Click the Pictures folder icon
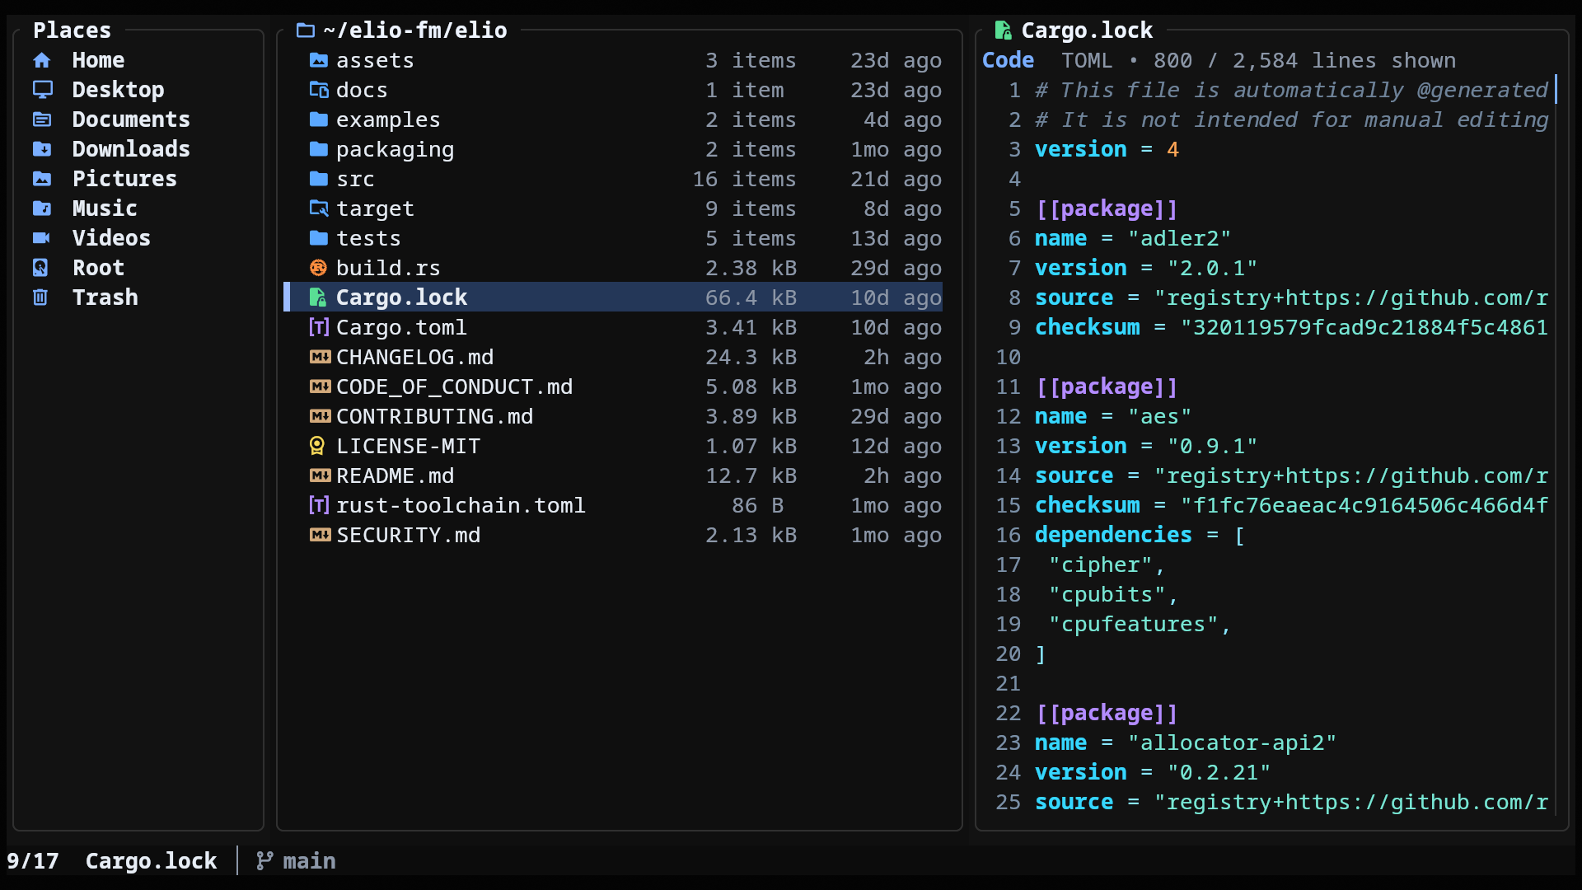Image resolution: width=1582 pixels, height=890 pixels. point(42,179)
